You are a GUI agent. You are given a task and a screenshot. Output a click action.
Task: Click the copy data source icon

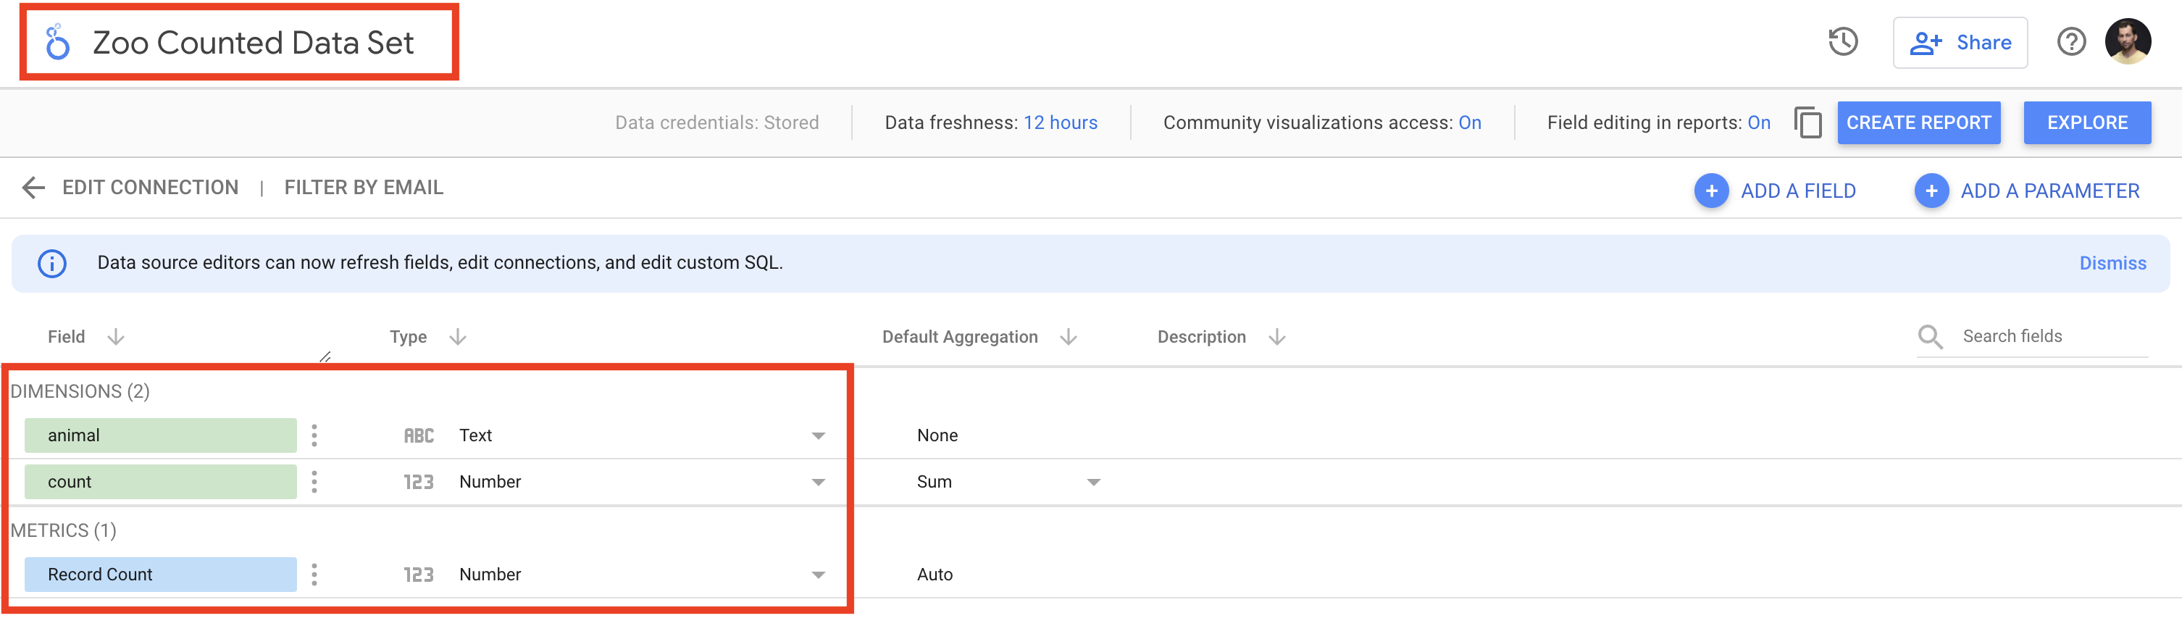[1807, 123]
